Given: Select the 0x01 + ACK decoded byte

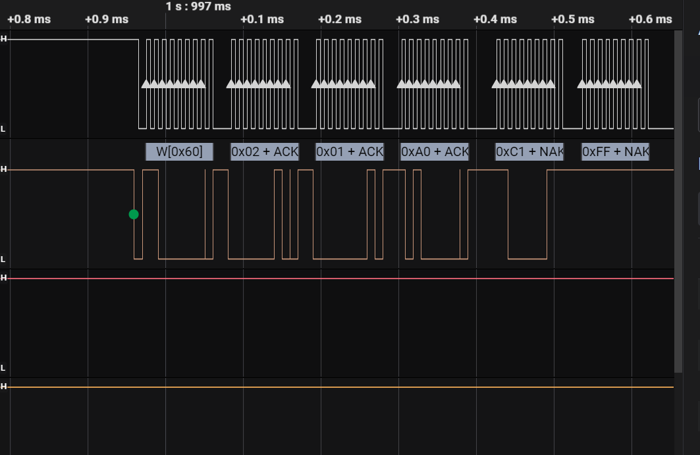Looking at the screenshot, I should [349, 151].
